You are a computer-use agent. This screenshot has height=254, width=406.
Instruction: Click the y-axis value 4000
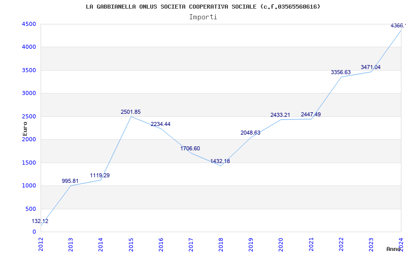click(29, 47)
